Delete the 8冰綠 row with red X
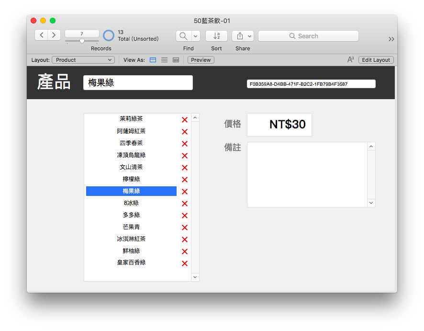 [x=185, y=204]
